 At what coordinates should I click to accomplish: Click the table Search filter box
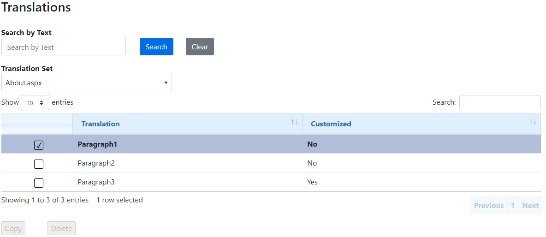(500, 102)
